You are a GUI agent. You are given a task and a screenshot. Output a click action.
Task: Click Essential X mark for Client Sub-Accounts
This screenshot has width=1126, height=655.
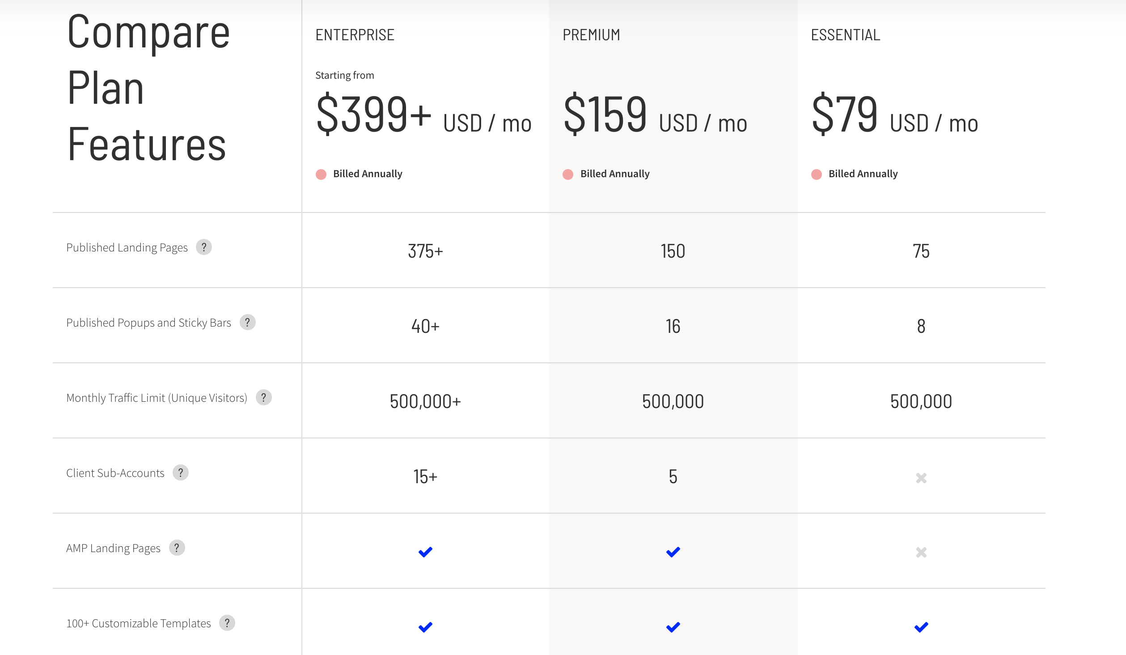pos(921,478)
